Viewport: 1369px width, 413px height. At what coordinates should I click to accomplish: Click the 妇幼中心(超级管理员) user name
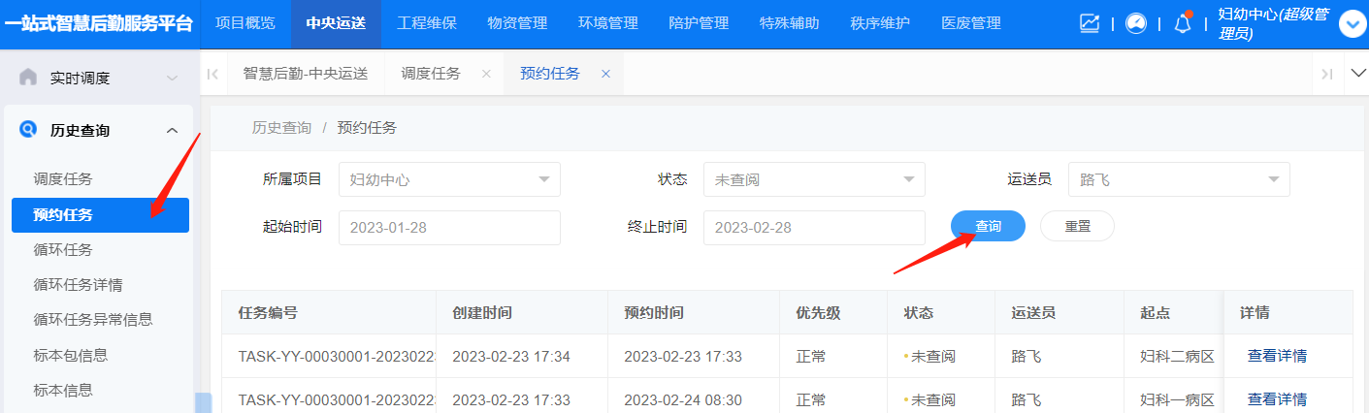pos(1274,24)
